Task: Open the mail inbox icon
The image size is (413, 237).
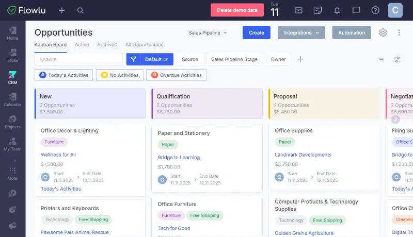Action: (298, 10)
